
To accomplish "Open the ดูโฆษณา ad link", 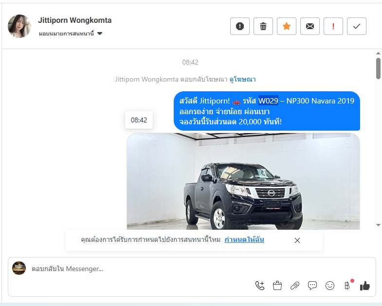I will click(x=243, y=79).
